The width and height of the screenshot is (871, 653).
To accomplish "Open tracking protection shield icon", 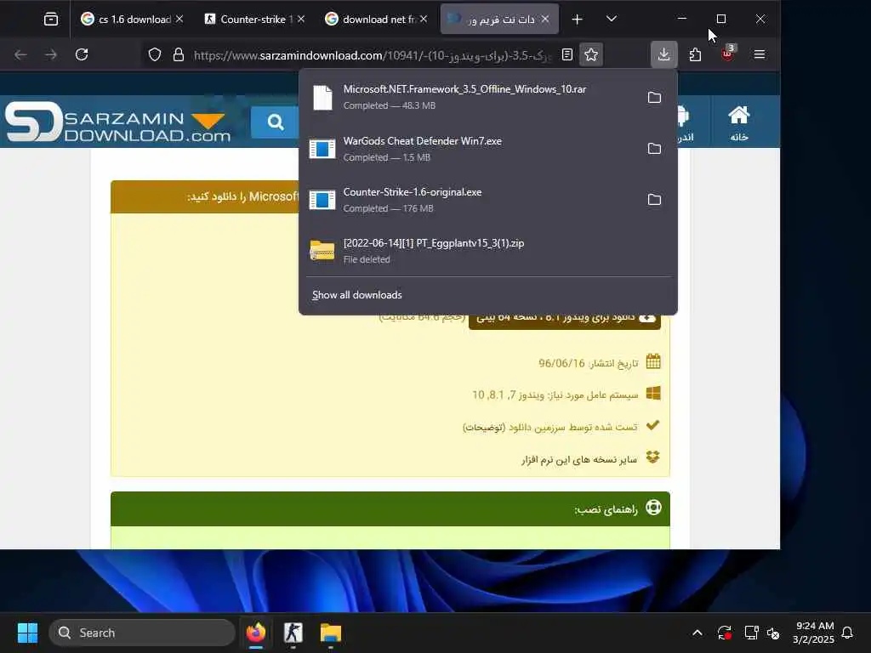I will coord(155,54).
